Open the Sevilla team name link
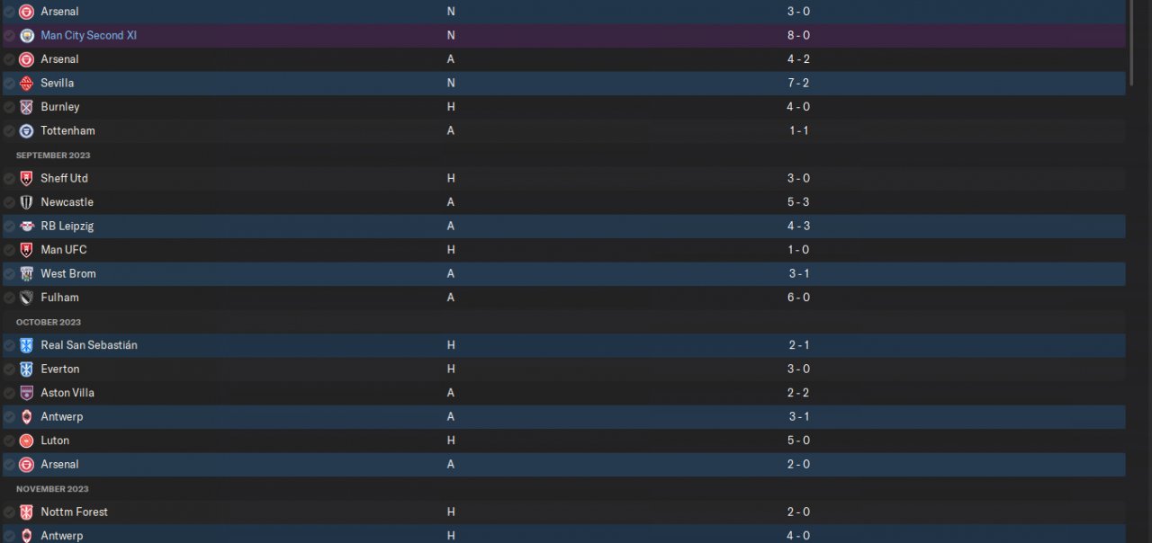1152x543 pixels. (x=58, y=84)
